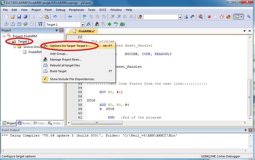The height and width of the screenshot is (160, 255).
Task: Indent selected lines using the Indent icon
Action: (x=112, y=17)
